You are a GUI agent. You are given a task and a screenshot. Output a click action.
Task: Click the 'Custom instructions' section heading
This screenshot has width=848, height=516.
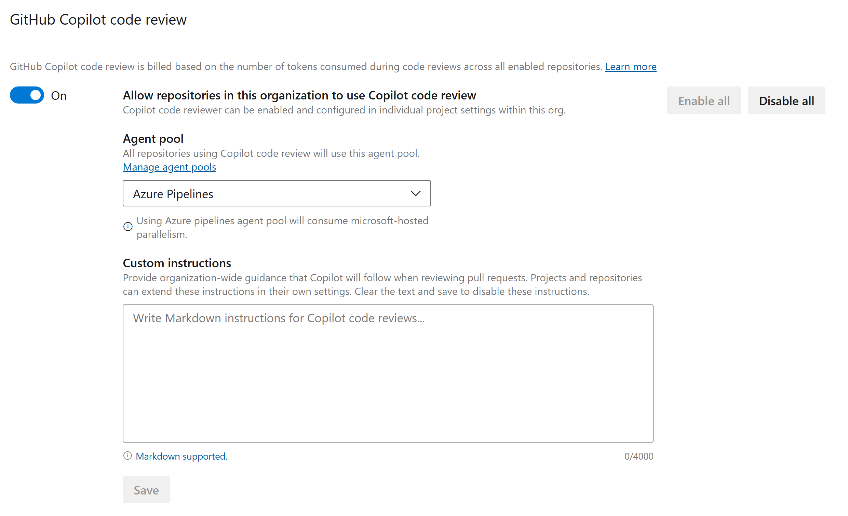point(177,263)
